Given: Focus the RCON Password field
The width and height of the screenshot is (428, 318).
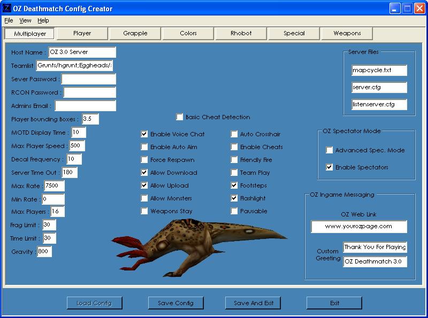Looking at the screenshot, I should tap(90, 92).
